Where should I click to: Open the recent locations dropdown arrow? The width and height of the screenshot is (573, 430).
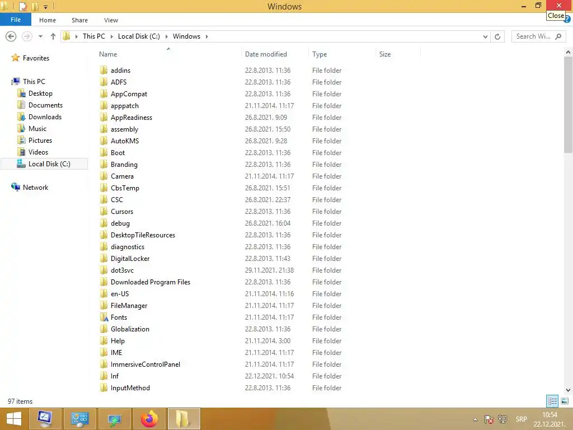[x=40, y=36]
